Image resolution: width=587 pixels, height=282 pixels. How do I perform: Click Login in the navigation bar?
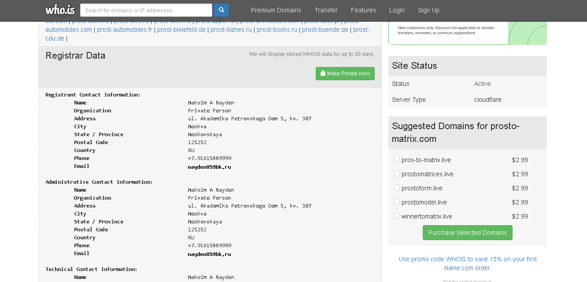[397, 10]
